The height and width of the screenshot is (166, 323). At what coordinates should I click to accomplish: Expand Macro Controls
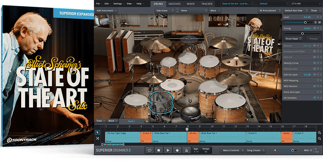click(232, 150)
